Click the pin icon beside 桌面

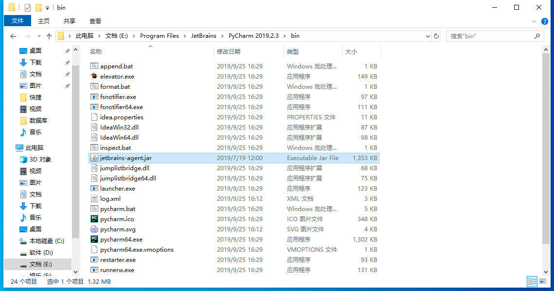point(67,51)
